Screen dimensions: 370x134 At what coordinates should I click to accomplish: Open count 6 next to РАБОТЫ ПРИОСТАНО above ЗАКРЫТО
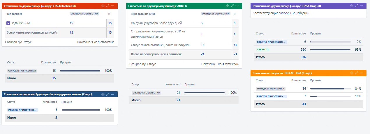(305, 42)
